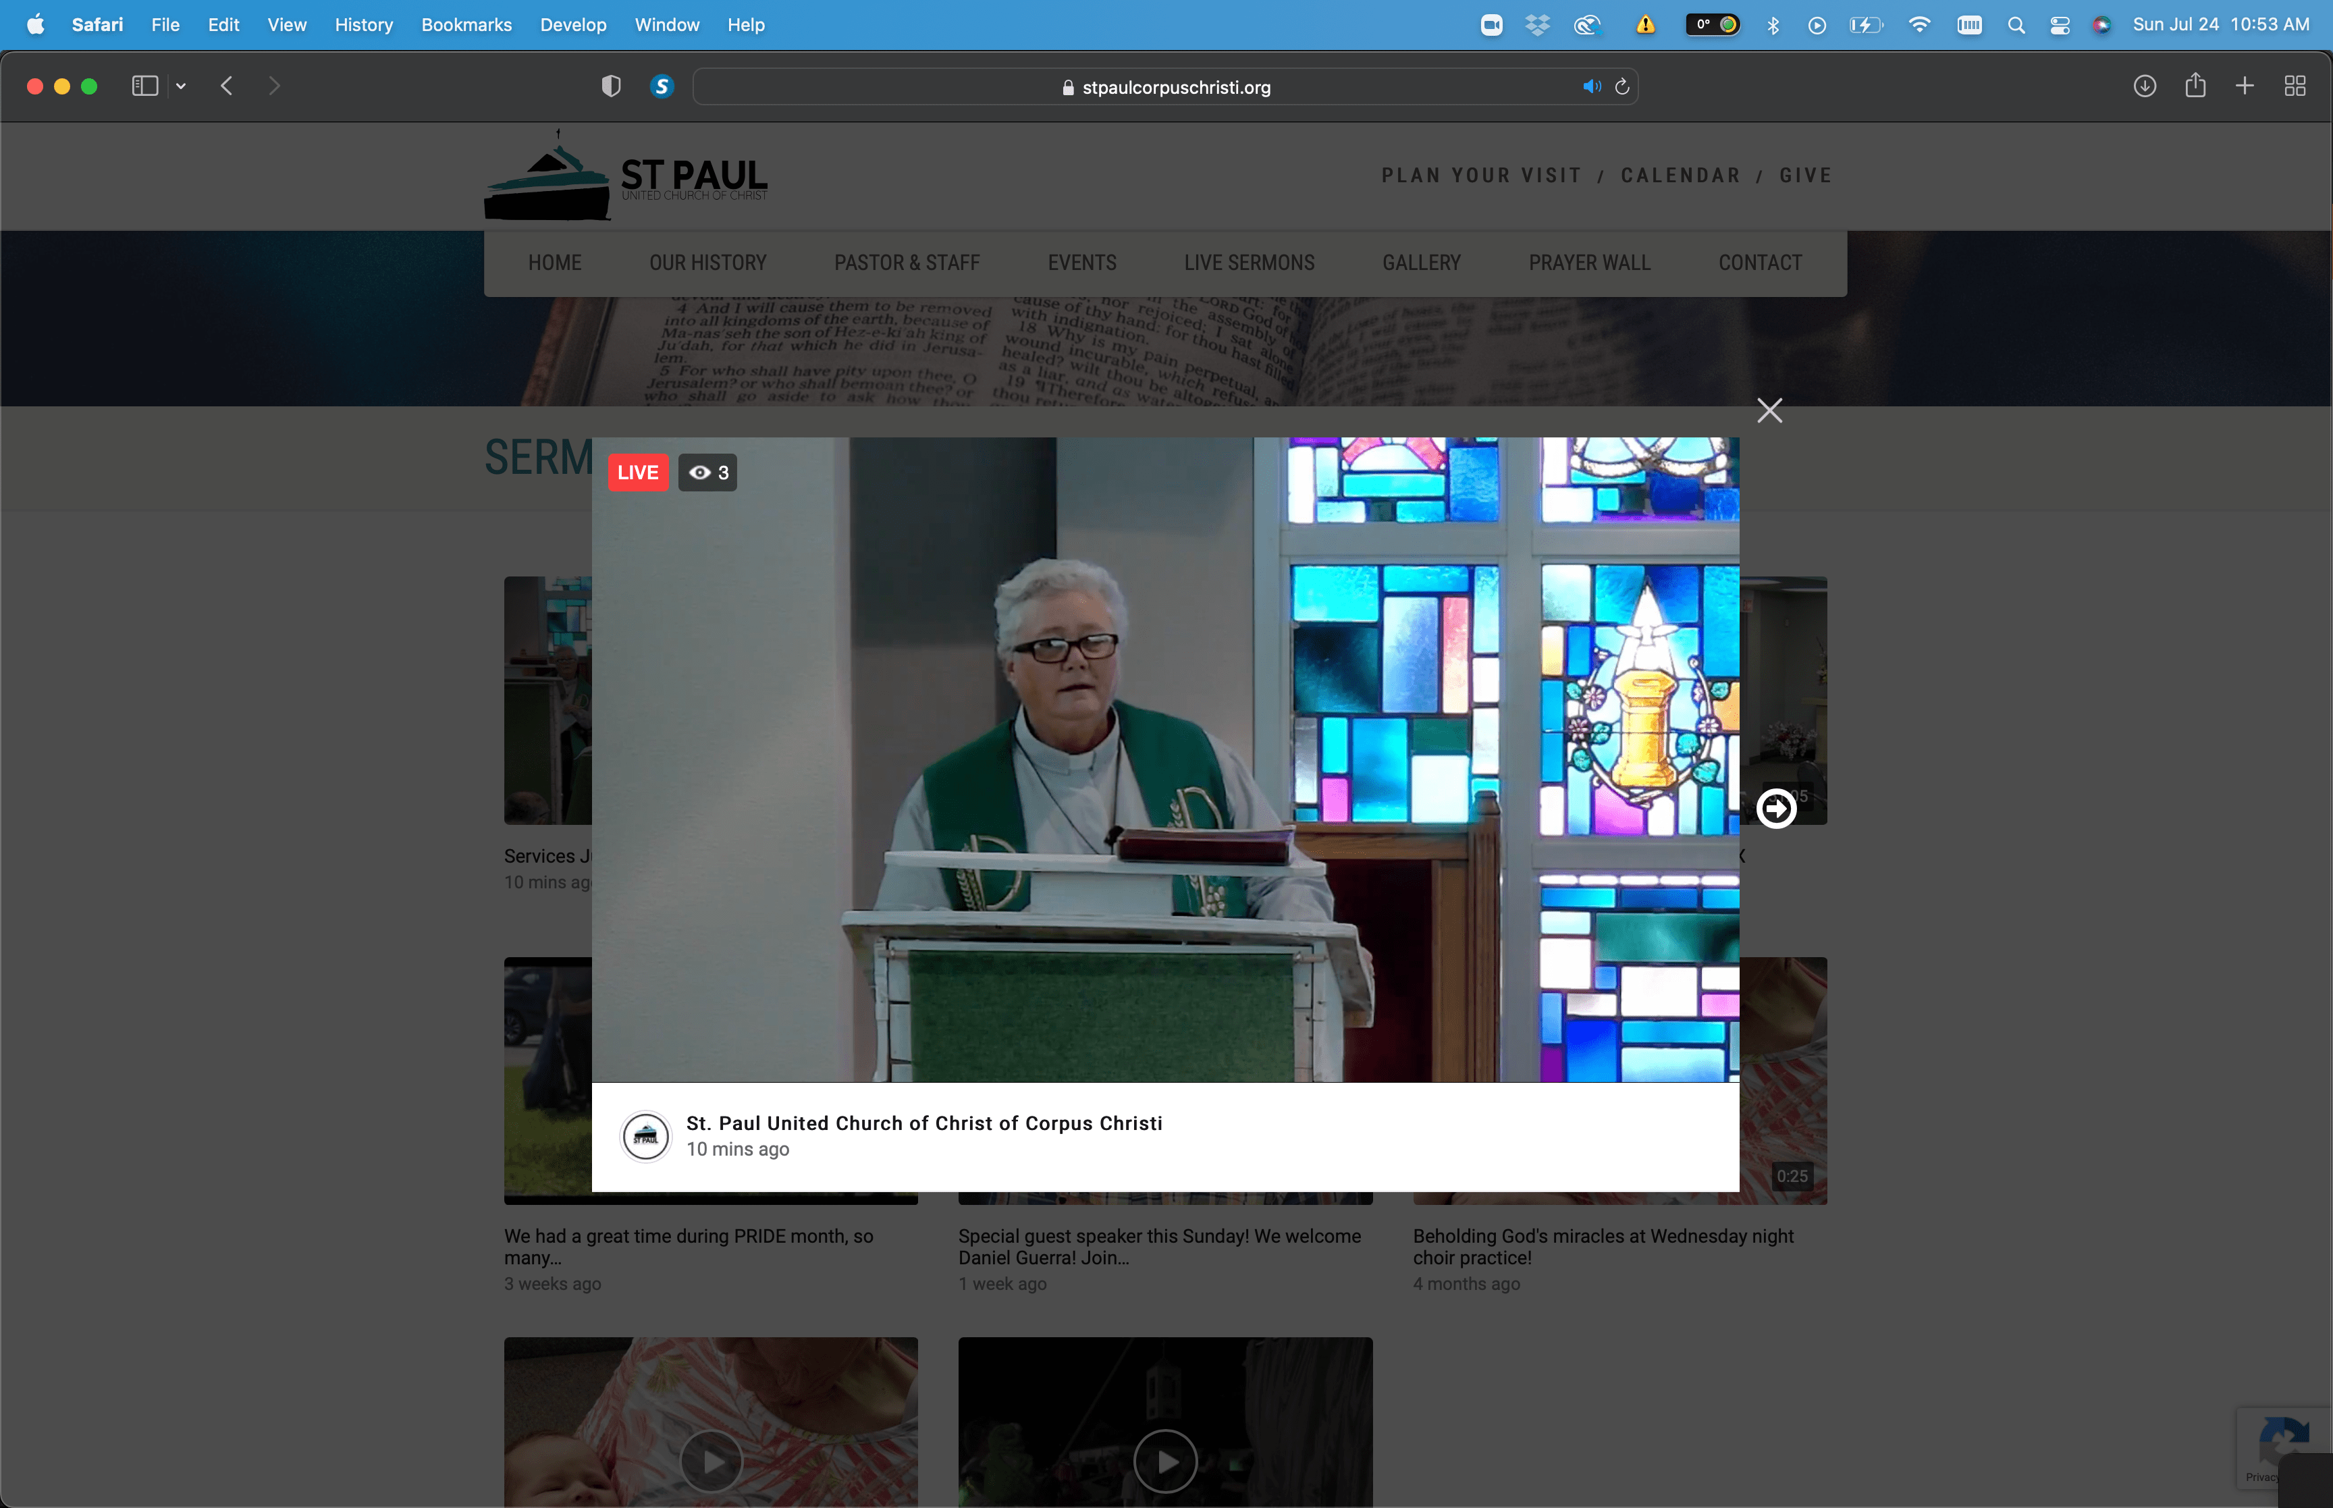Screen dimensions: 2333x1508
Task: Close the live video lightbox
Action: tap(1769, 410)
